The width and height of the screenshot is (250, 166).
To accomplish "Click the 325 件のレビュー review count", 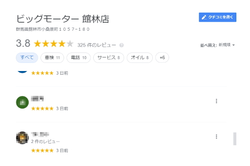I will (97, 45).
